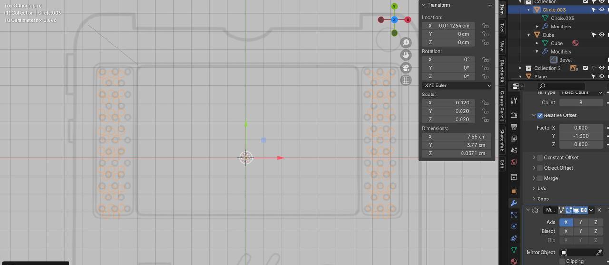Click the hand pan view icon
Screen dimensions: 609x265
point(406,55)
